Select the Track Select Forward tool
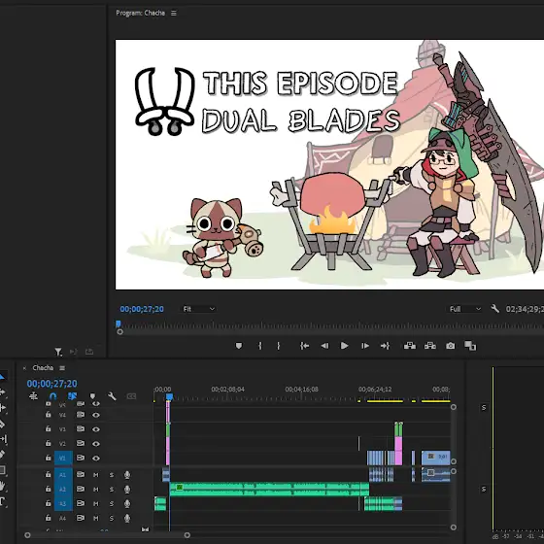Viewport: 544px width, 544px height. tap(2, 392)
